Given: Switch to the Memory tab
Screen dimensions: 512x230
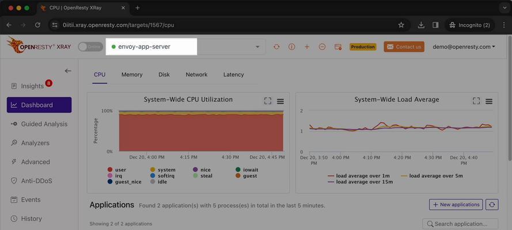Looking at the screenshot, I should click(x=132, y=75).
